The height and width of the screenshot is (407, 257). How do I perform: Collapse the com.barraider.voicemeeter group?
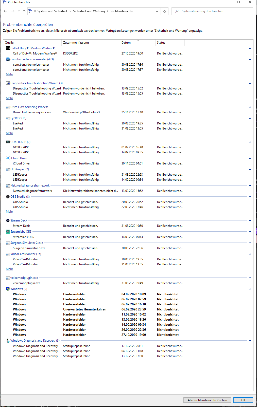(x=250, y=59)
